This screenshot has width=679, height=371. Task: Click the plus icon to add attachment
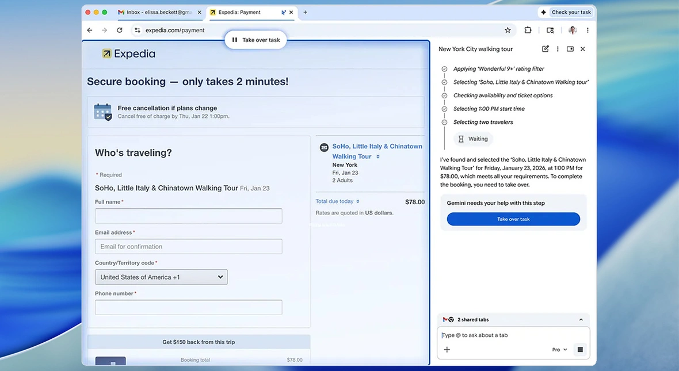447,350
